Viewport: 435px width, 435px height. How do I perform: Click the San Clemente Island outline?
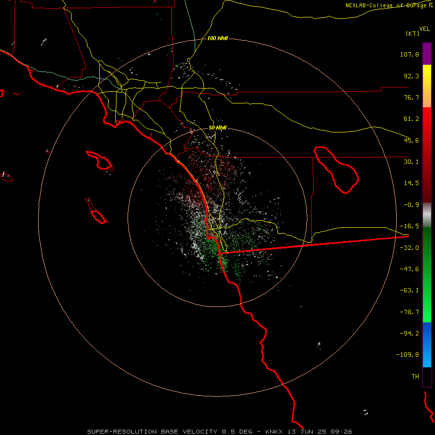[x=97, y=211]
